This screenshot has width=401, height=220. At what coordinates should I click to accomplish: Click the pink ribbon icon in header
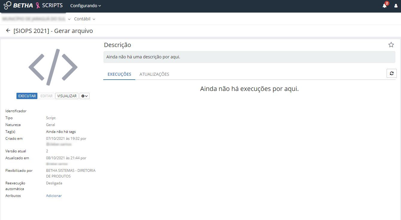38,5
